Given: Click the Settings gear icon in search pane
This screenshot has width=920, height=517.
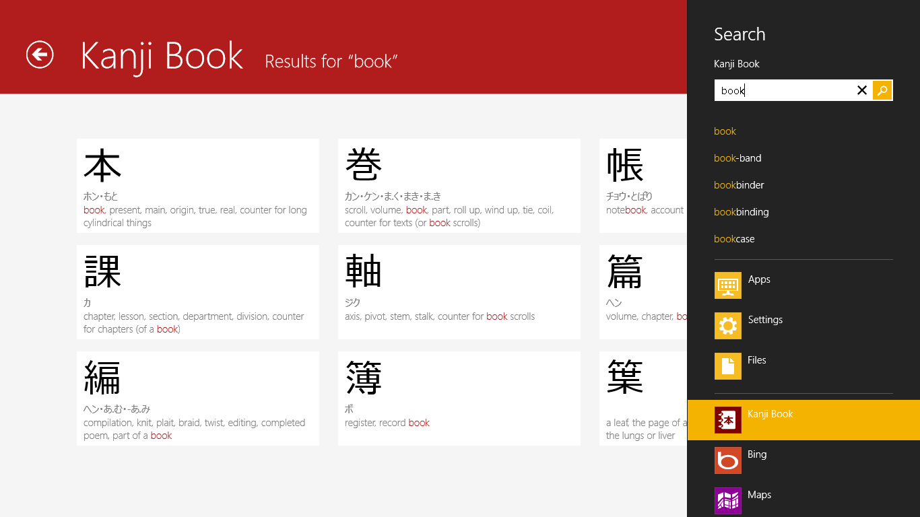Looking at the screenshot, I should [728, 326].
